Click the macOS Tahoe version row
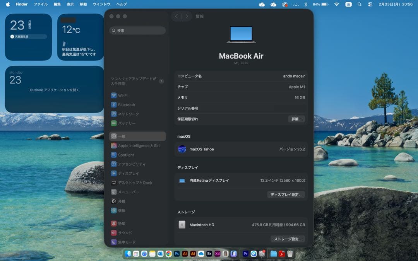This screenshot has height=261, width=418. click(241, 149)
